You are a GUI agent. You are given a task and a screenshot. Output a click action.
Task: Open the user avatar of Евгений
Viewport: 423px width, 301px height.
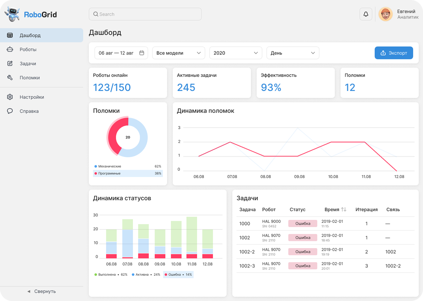pyautogui.click(x=386, y=14)
